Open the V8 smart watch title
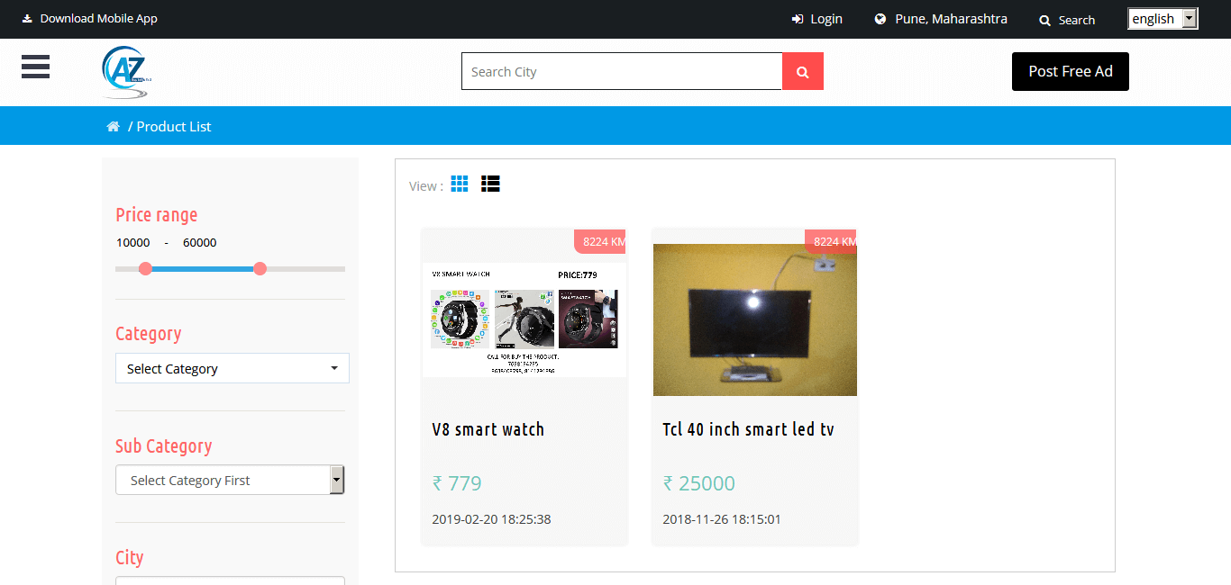The height and width of the screenshot is (585, 1231). tap(488, 429)
